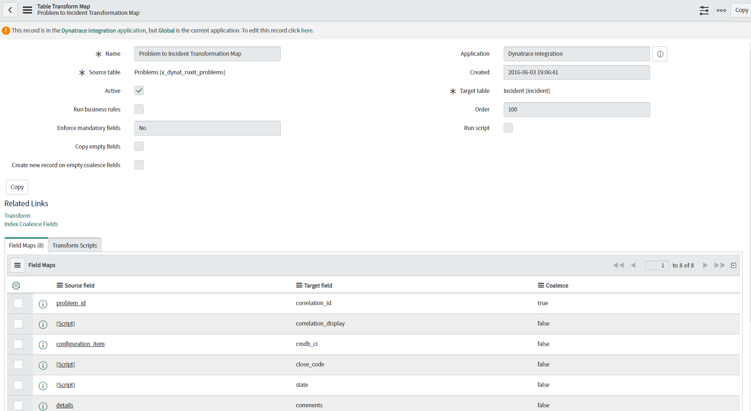Enable the Run business rules checkbox
The height and width of the screenshot is (411, 751).
139,109
